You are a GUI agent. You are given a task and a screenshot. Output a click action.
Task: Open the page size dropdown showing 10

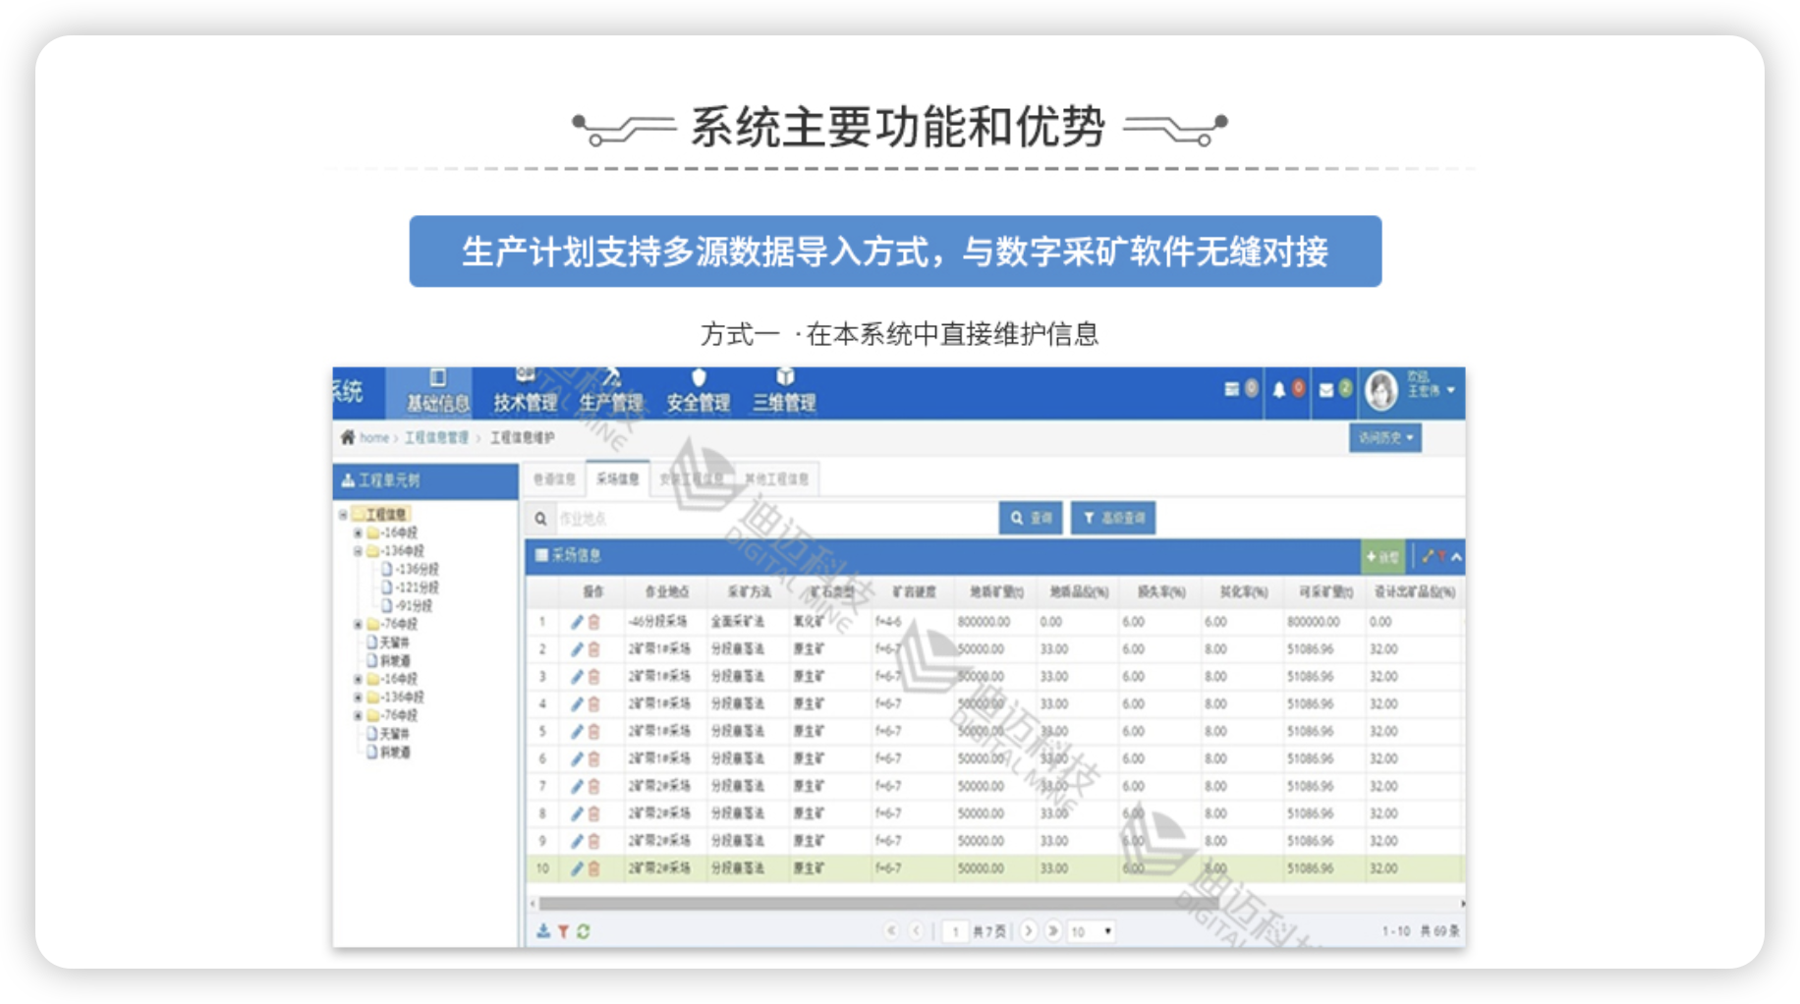click(x=1091, y=931)
